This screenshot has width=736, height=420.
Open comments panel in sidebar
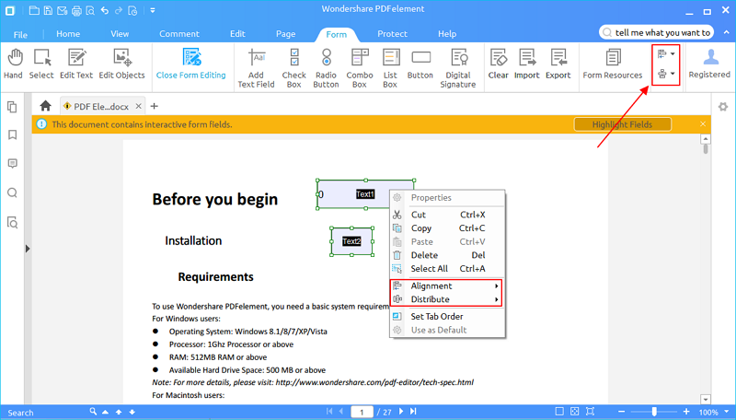pyautogui.click(x=12, y=164)
